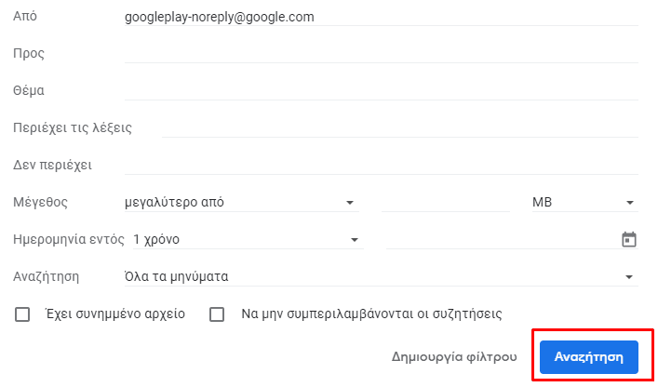Expand the Όλα τα μηνύματα dropdown
Viewport: 658px width, 387px height.
coord(381,276)
